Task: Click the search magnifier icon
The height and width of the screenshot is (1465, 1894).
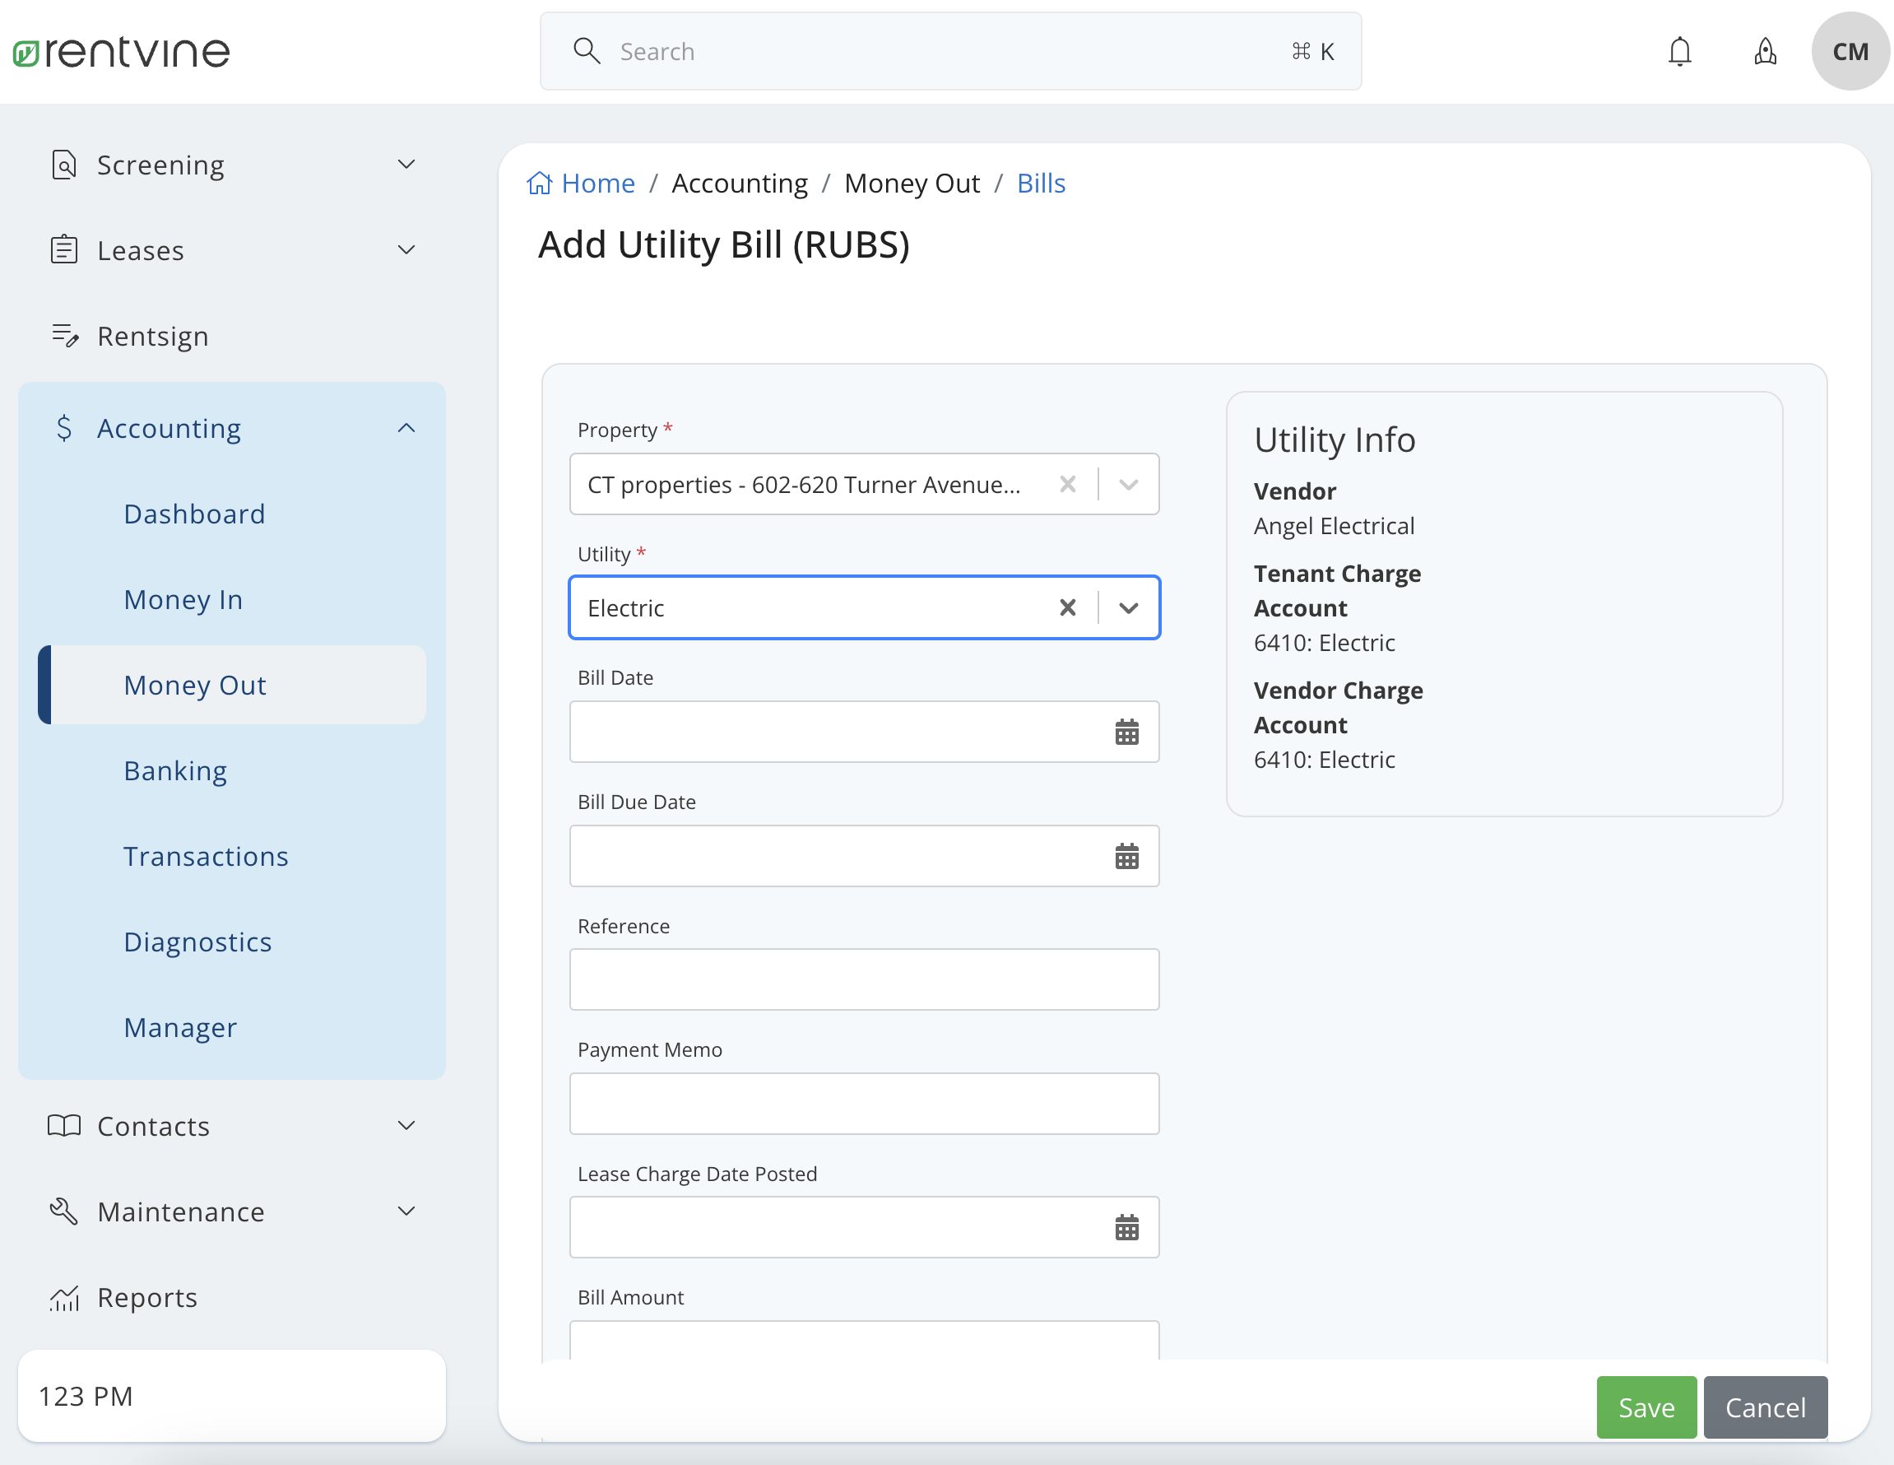Action: click(587, 51)
